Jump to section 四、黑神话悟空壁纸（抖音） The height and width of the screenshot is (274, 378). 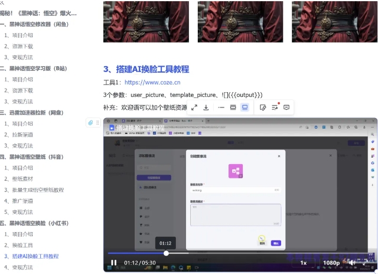31,157
